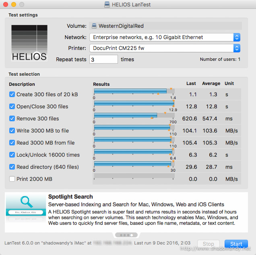Toggle Write 3000 MB to file checkbox
This screenshot has height=255, width=256.
coord(12,131)
